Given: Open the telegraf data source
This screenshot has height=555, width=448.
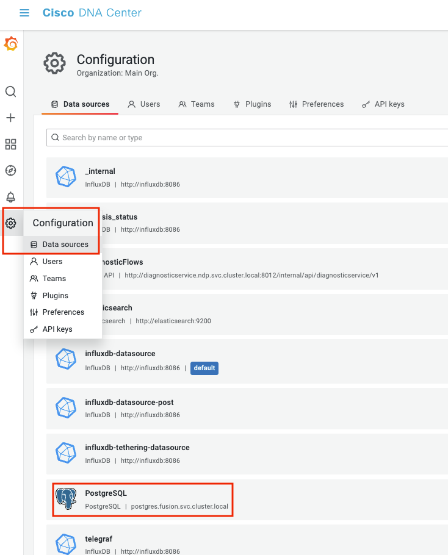Looking at the screenshot, I should point(247,540).
